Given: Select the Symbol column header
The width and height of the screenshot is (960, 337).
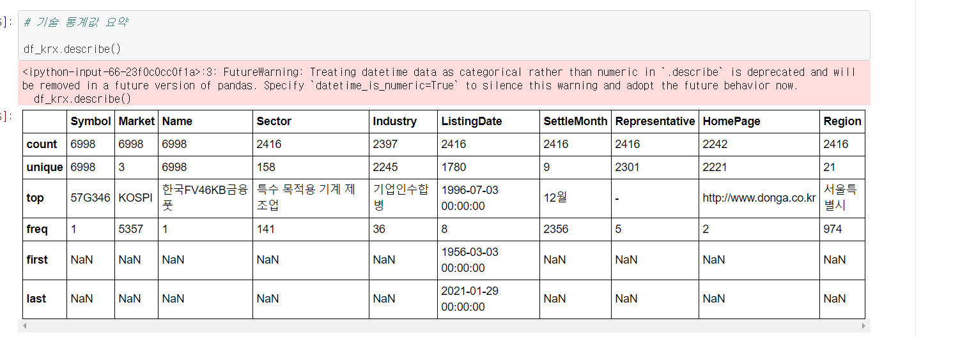Looking at the screenshot, I should [x=91, y=121].
